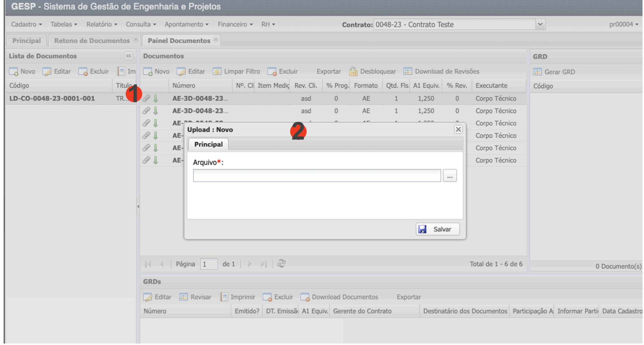This screenshot has width=644, height=345.
Task: Click green download arrow in second document row
Action: coord(156,111)
